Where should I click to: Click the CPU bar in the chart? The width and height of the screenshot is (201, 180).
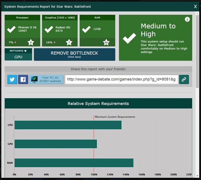[68, 125]
